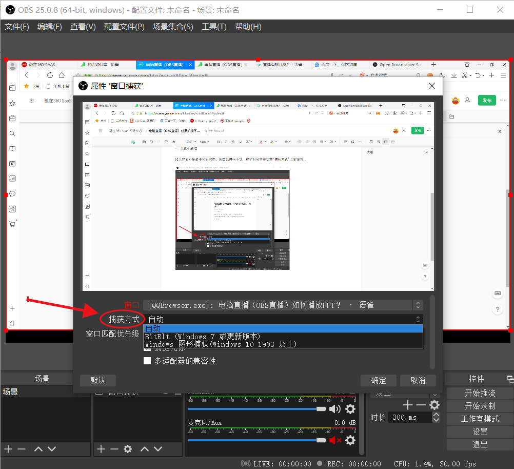Unmute 麦克风/Aux using the red speaker icon
Screen dimensions: 514x469
click(335, 440)
